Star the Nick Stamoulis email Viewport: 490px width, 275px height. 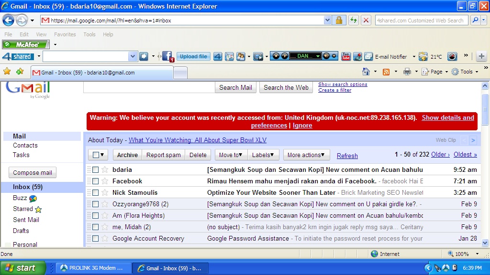coord(105,193)
